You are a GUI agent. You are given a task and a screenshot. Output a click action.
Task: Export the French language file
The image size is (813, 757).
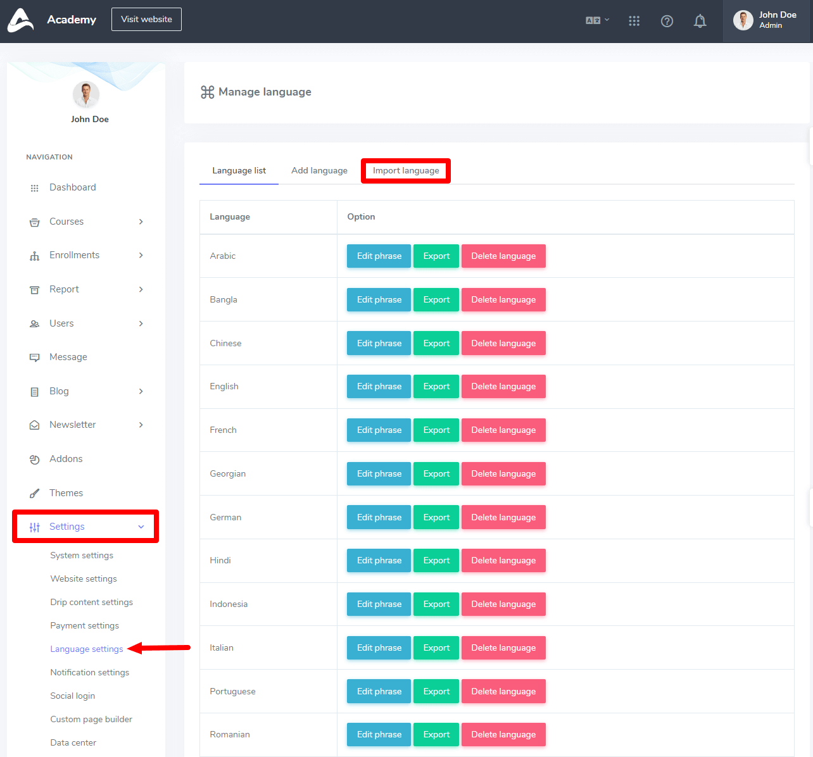point(436,430)
